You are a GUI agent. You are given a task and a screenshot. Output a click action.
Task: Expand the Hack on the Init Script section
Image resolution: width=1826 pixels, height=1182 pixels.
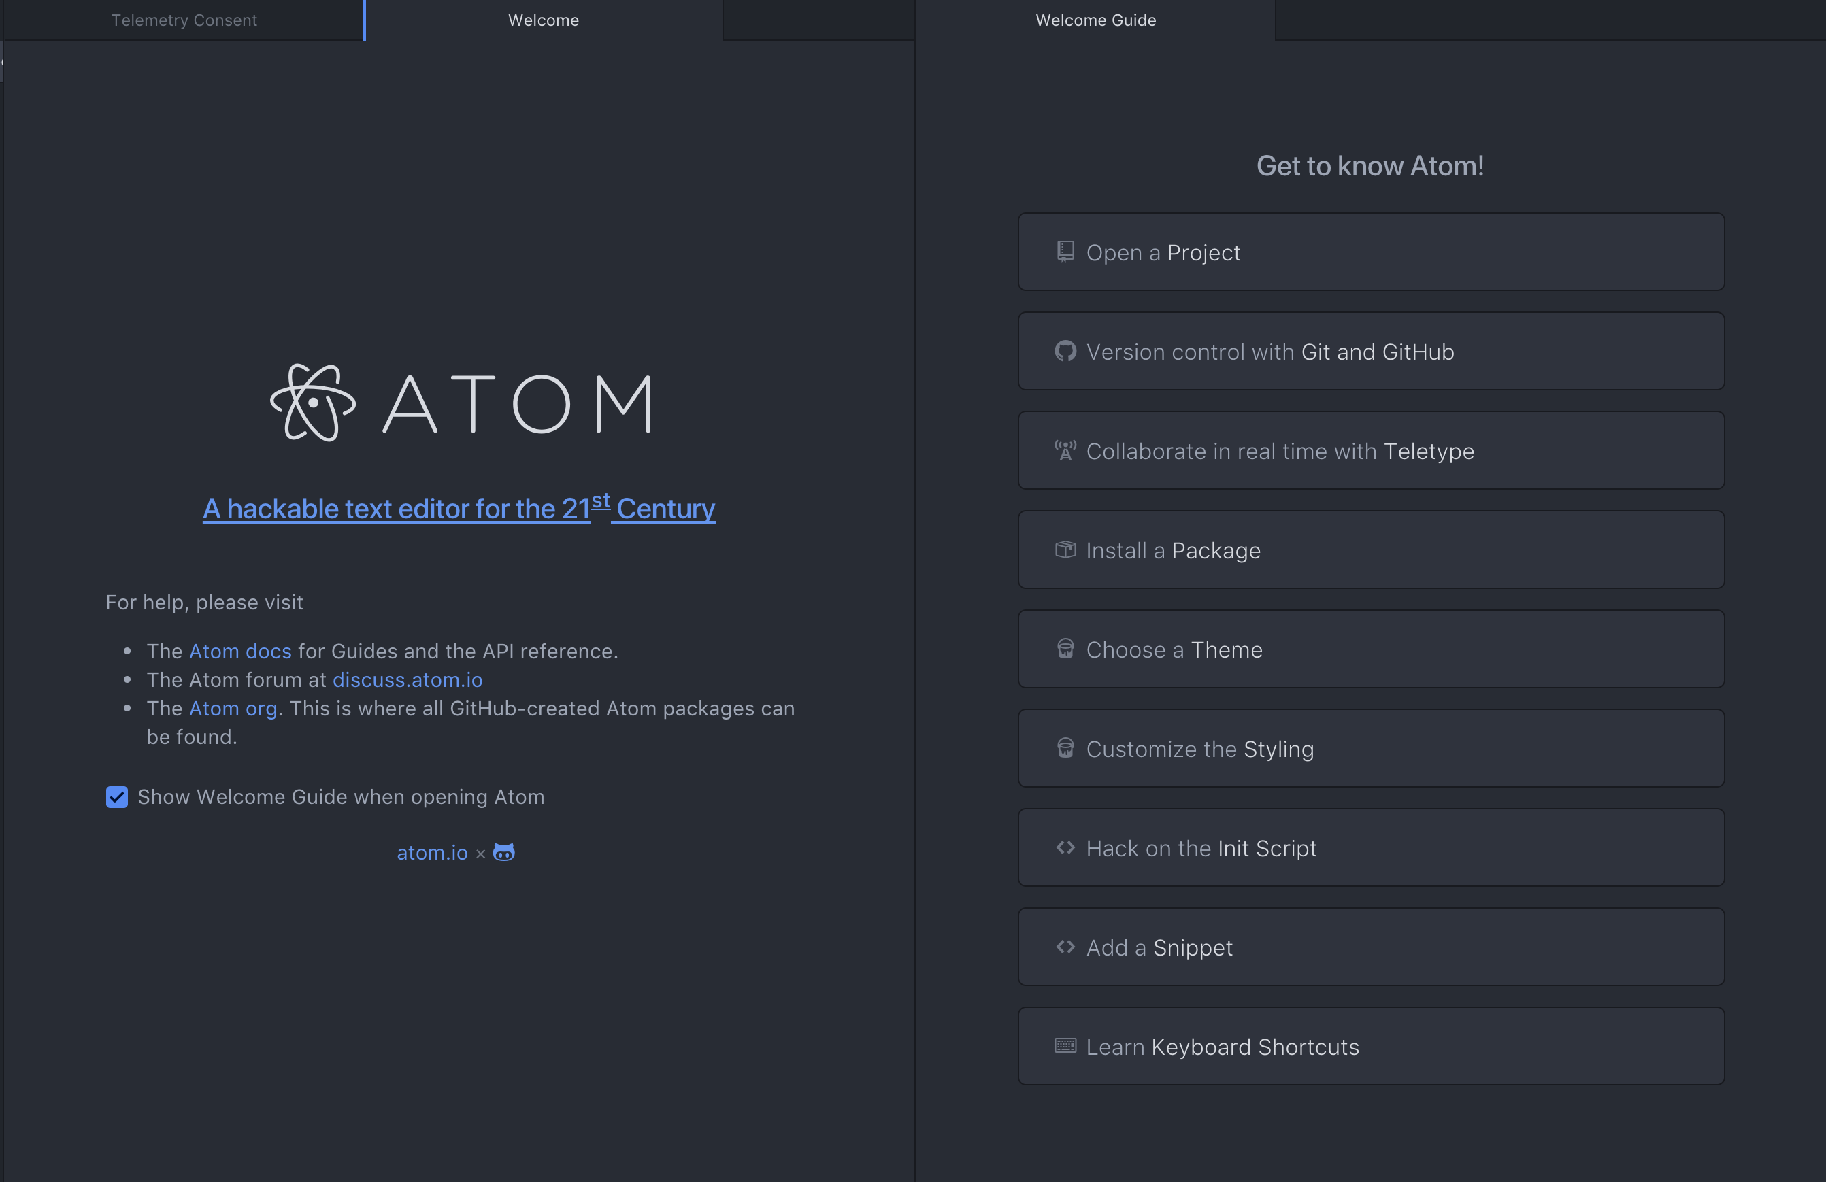(x=1370, y=847)
